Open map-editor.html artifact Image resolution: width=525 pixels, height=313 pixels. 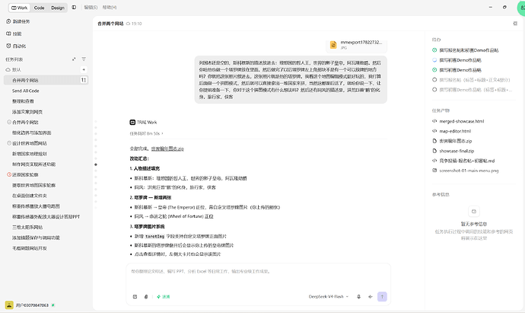point(455,131)
